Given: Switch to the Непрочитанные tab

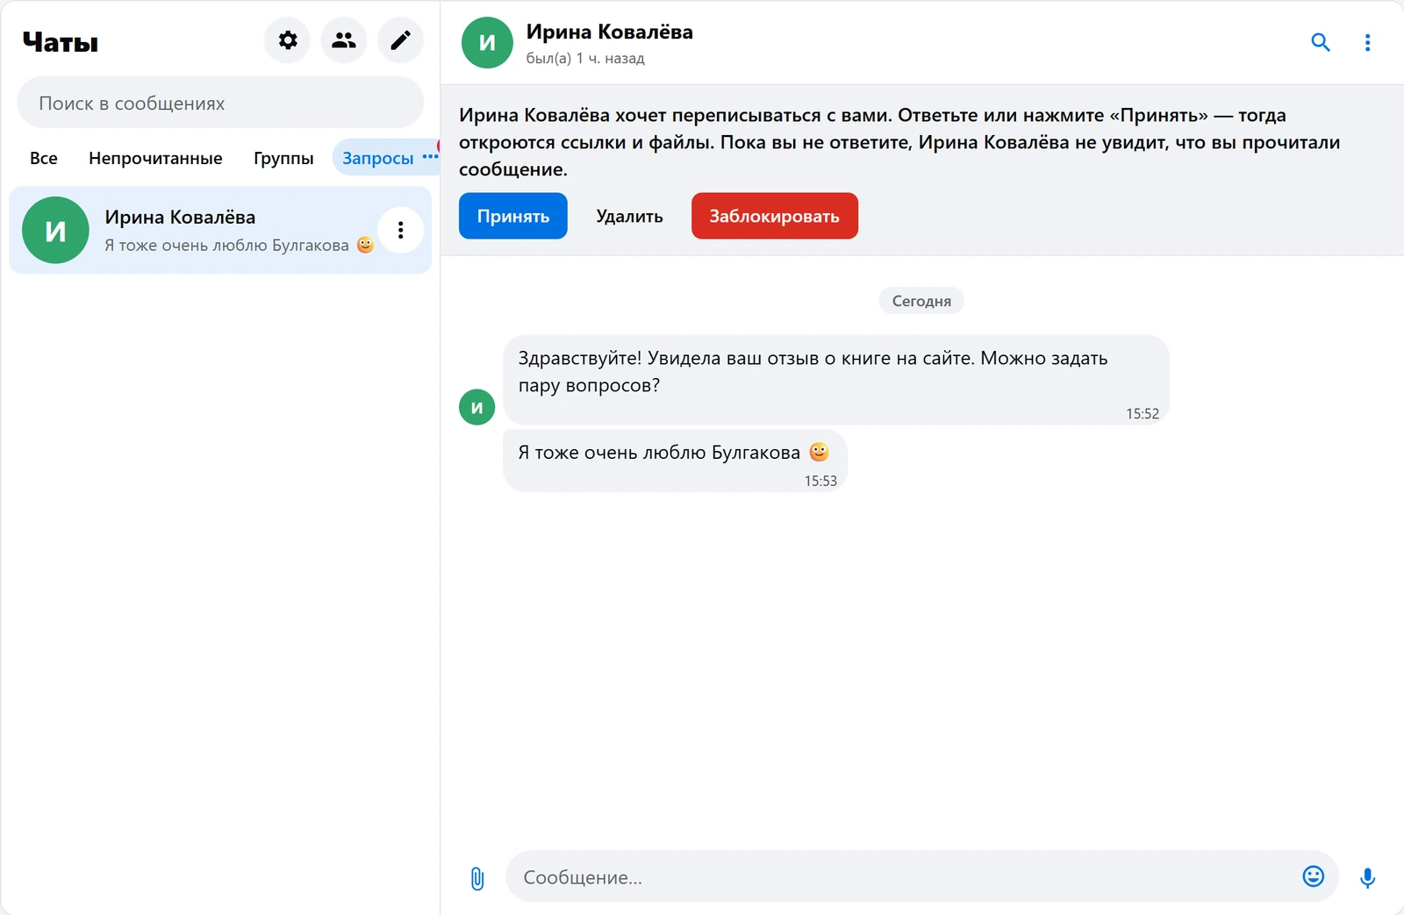Looking at the screenshot, I should pos(155,158).
